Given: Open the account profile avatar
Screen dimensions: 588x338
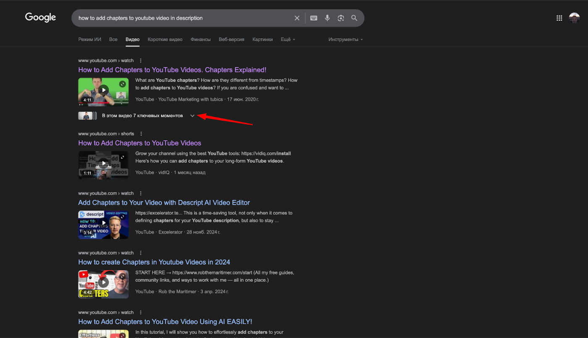Looking at the screenshot, I should pos(574,18).
